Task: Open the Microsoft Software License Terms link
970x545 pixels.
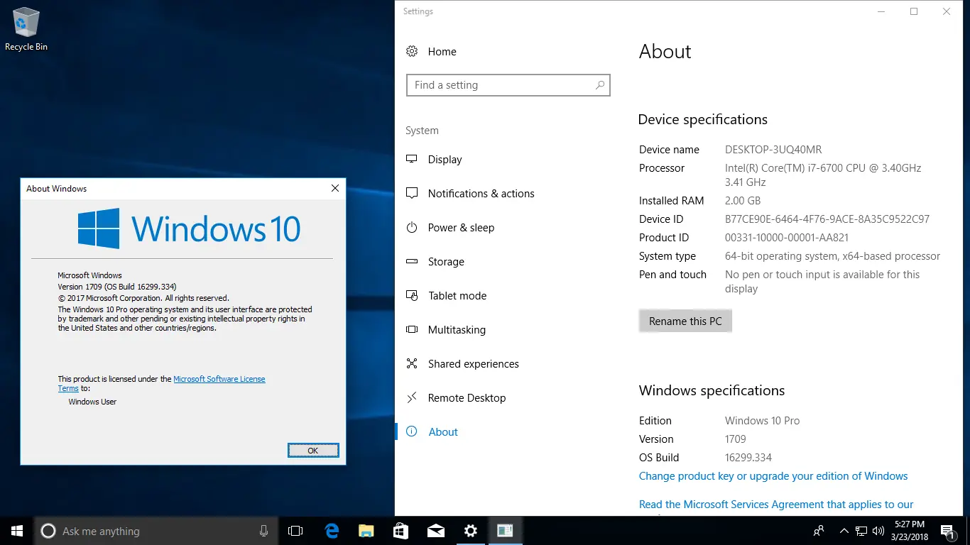Action: pyautogui.click(x=219, y=378)
